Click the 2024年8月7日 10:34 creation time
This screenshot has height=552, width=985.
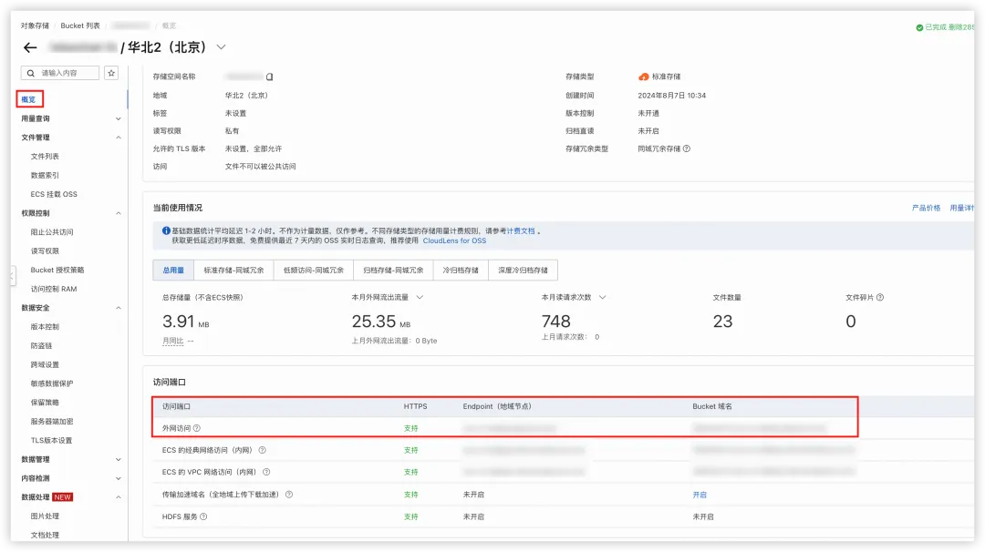pyautogui.click(x=671, y=96)
